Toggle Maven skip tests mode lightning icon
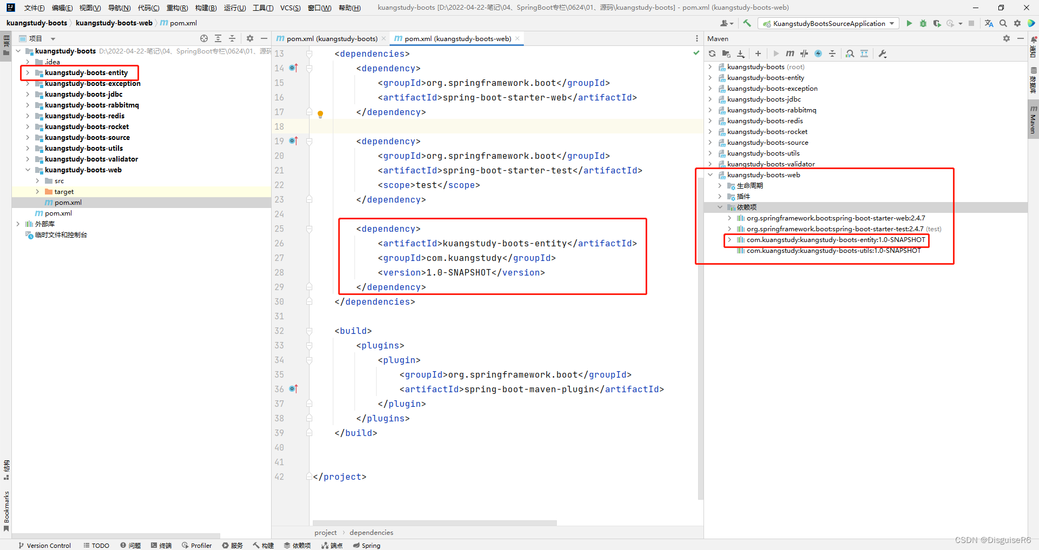This screenshot has height=550, width=1039. [818, 53]
